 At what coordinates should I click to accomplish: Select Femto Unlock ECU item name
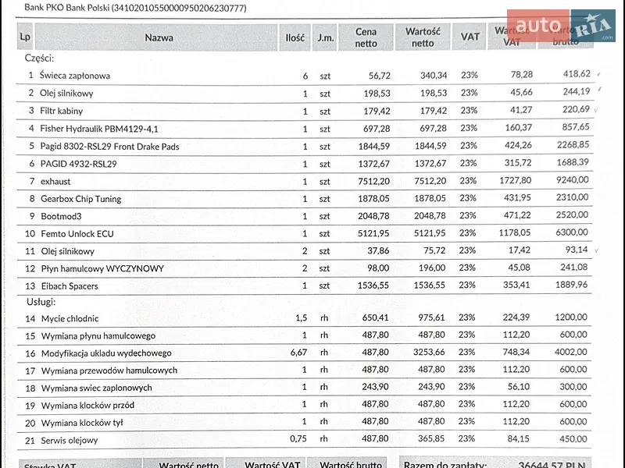tap(77, 234)
